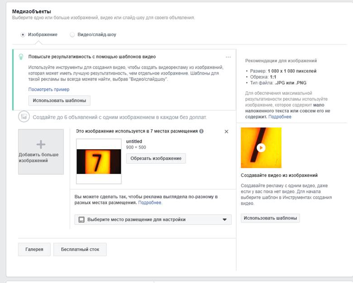Open Бесплатный сток library
This screenshot has height=283, width=353.
tap(80, 249)
